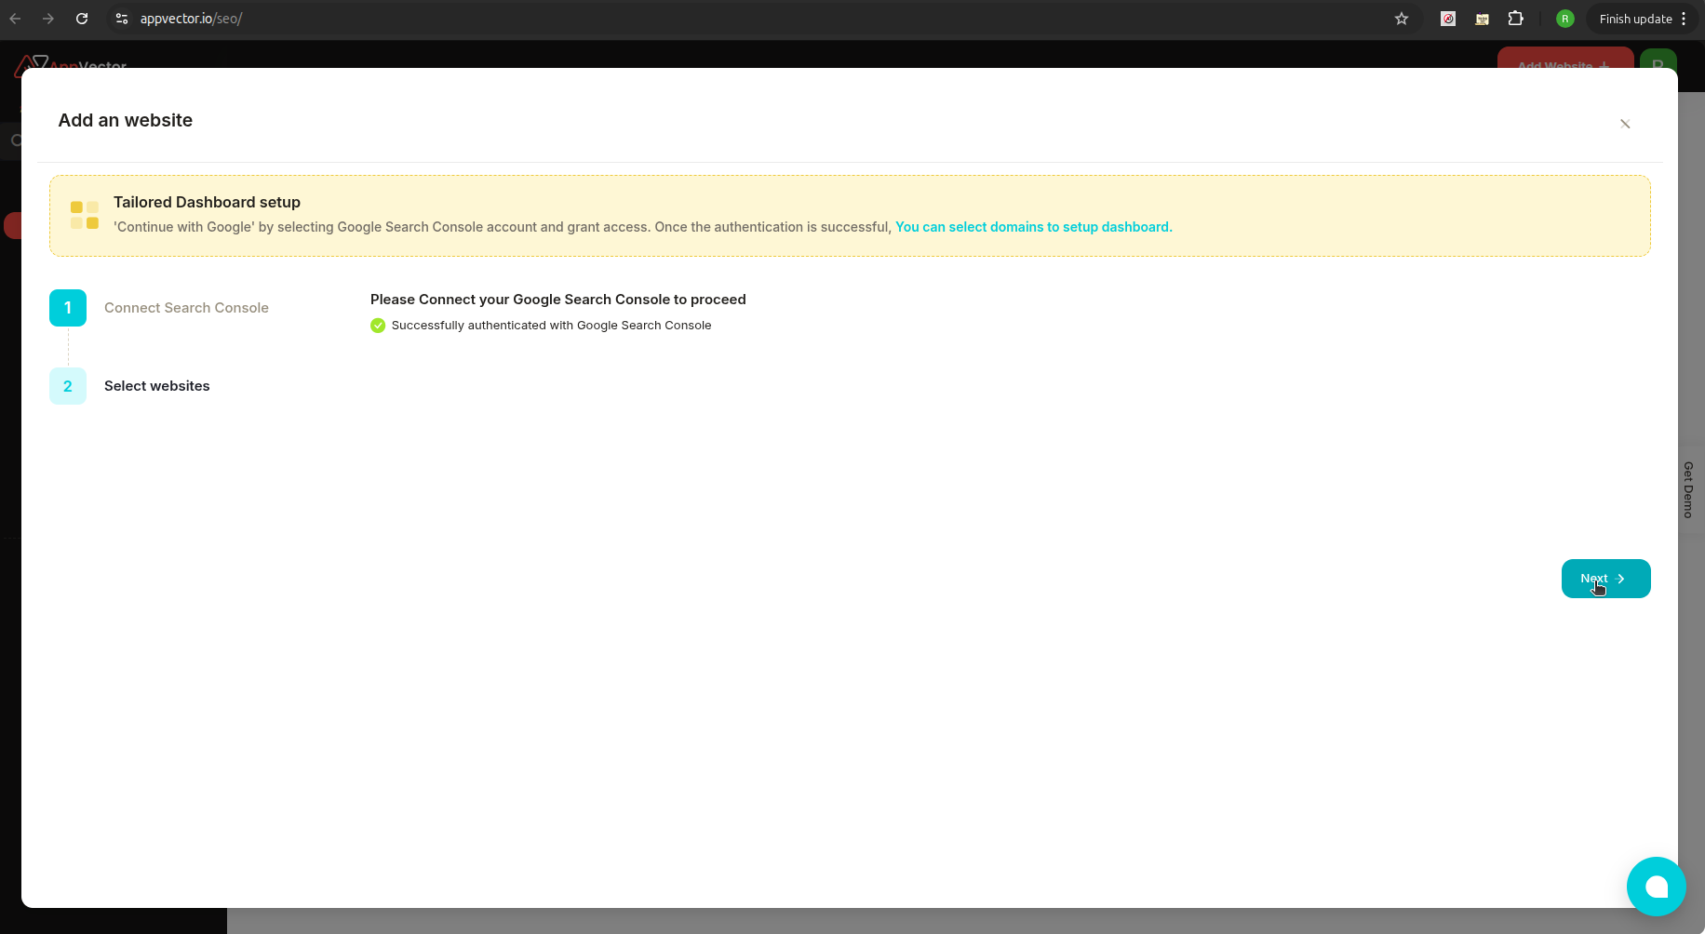This screenshot has height=934, width=1705.
Task: Open the browser extensions puzzle icon
Action: 1516,19
